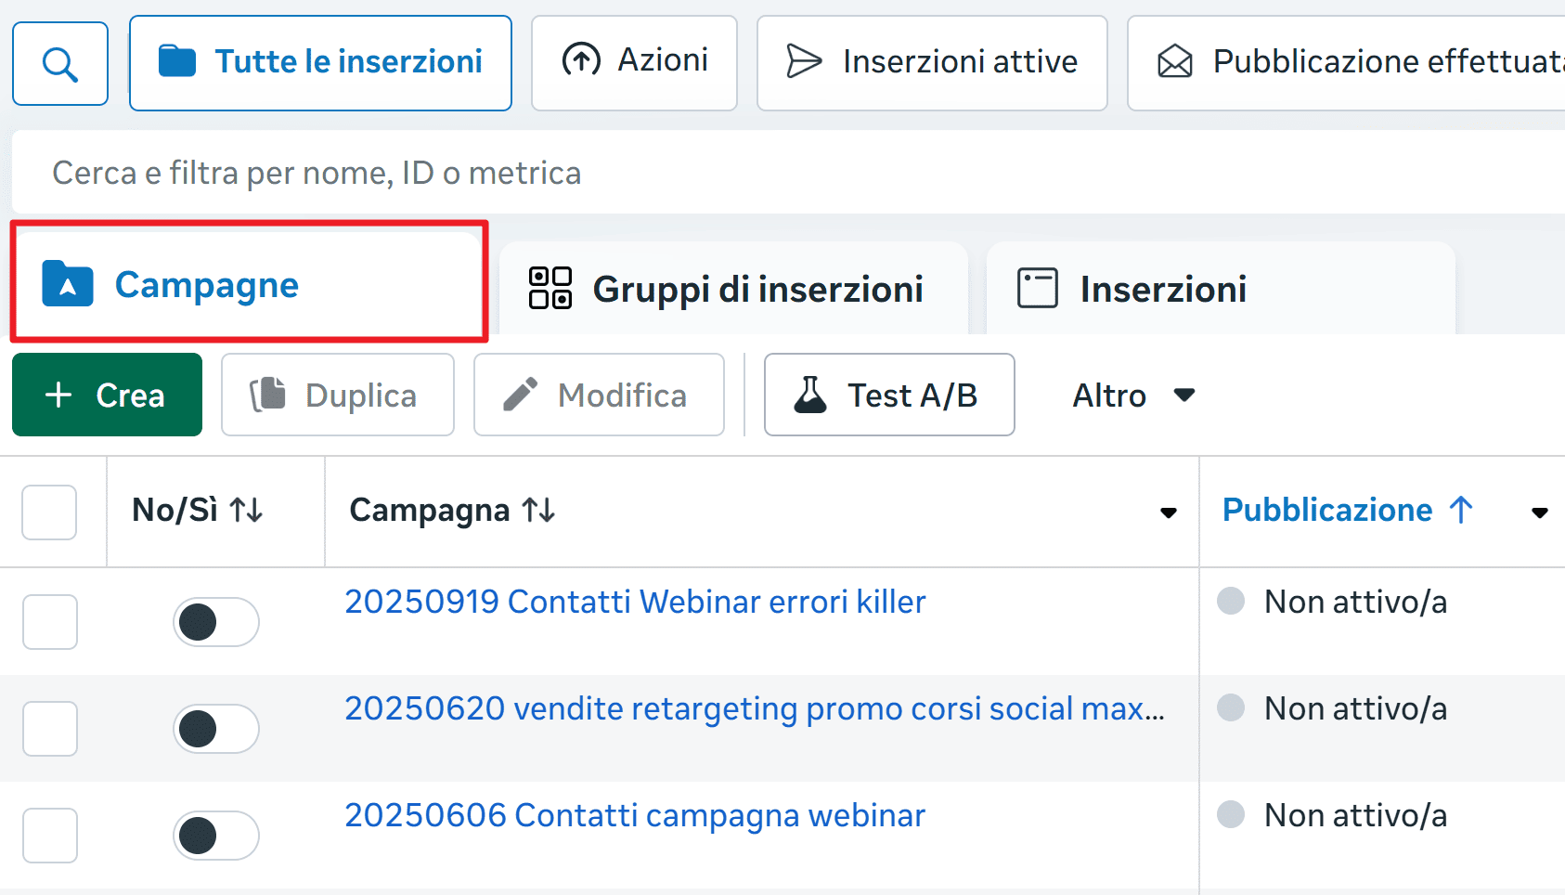Open the Campagna column dropdown arrow
1565x895 pixels.
point(1167,512)
